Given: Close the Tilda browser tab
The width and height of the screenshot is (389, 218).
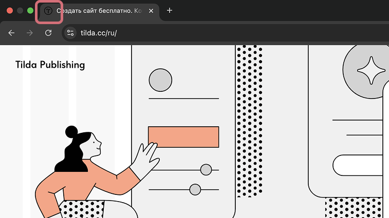Looking at the screenshot, I should [151, 11].
